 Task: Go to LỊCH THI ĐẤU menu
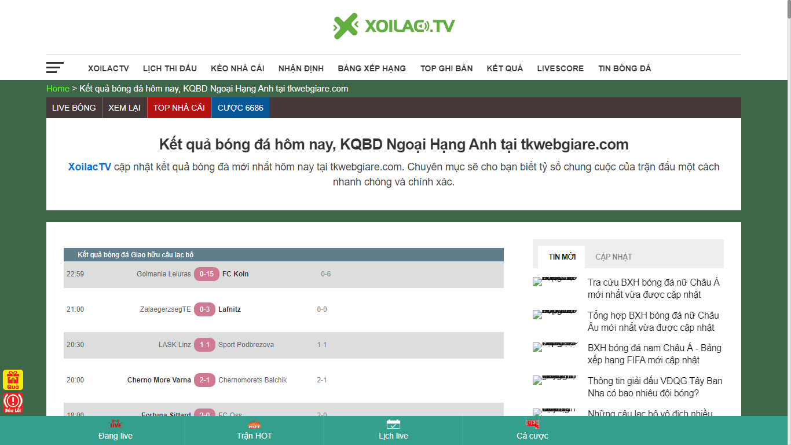tap(170, 68)
